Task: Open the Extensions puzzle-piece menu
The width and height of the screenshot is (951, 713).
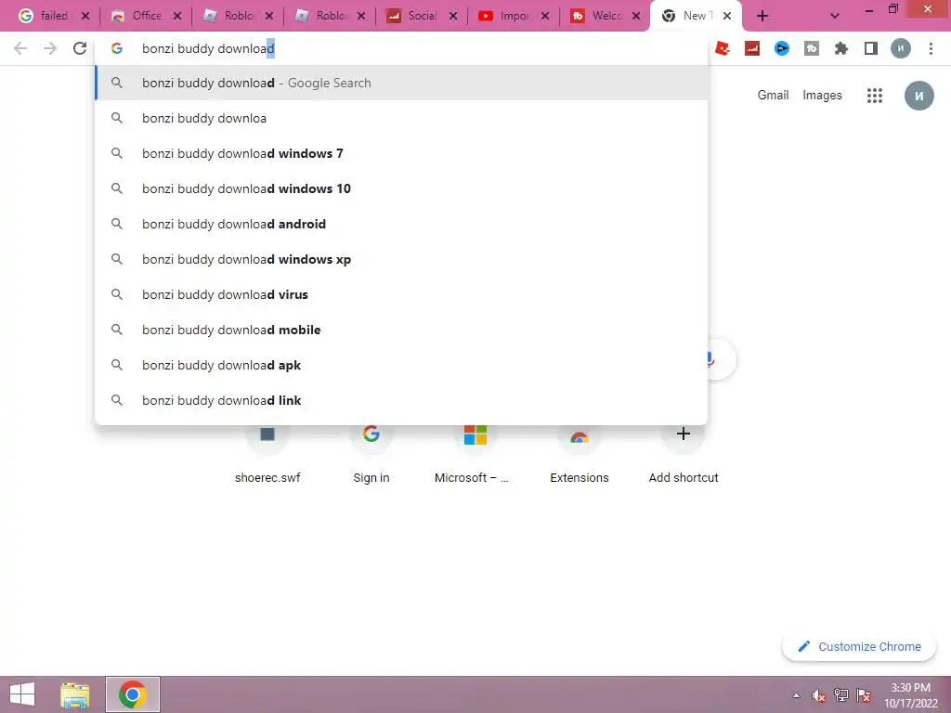Action: (x=841, y=48)
